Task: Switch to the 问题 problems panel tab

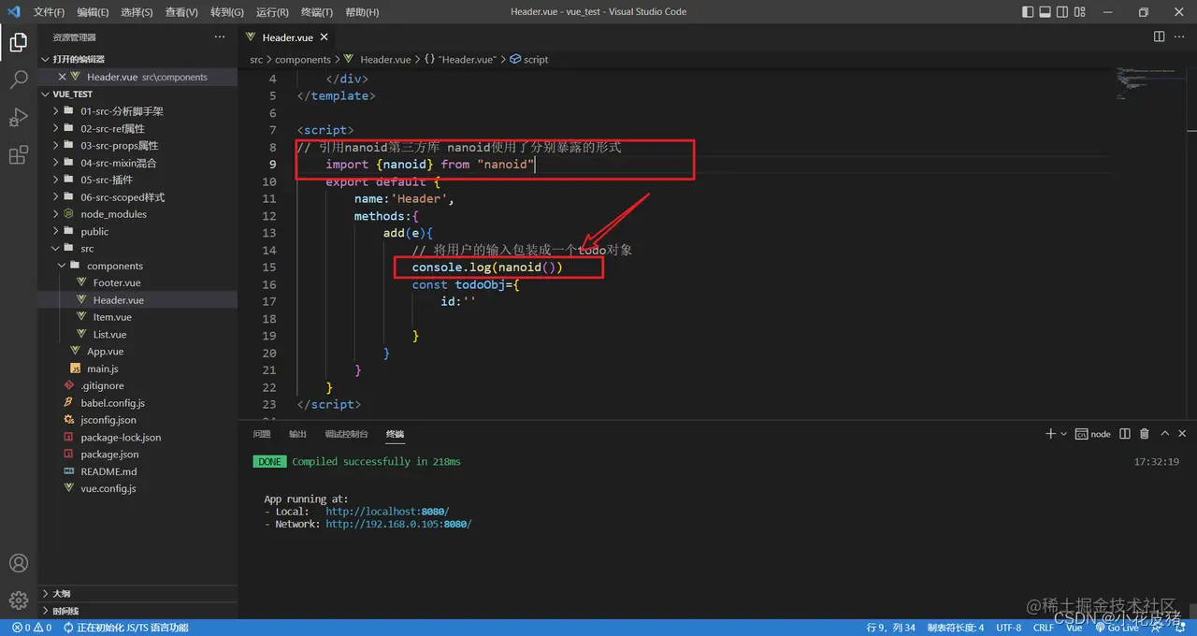Action: pyautogui.click(x=262, y=434)
